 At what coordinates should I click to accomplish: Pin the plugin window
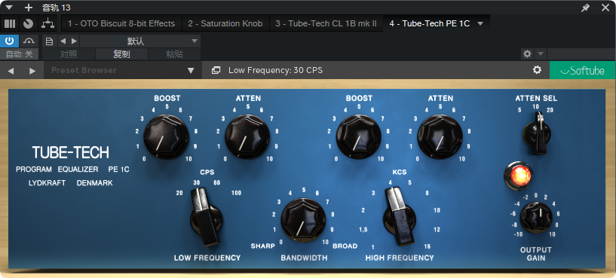585,8
